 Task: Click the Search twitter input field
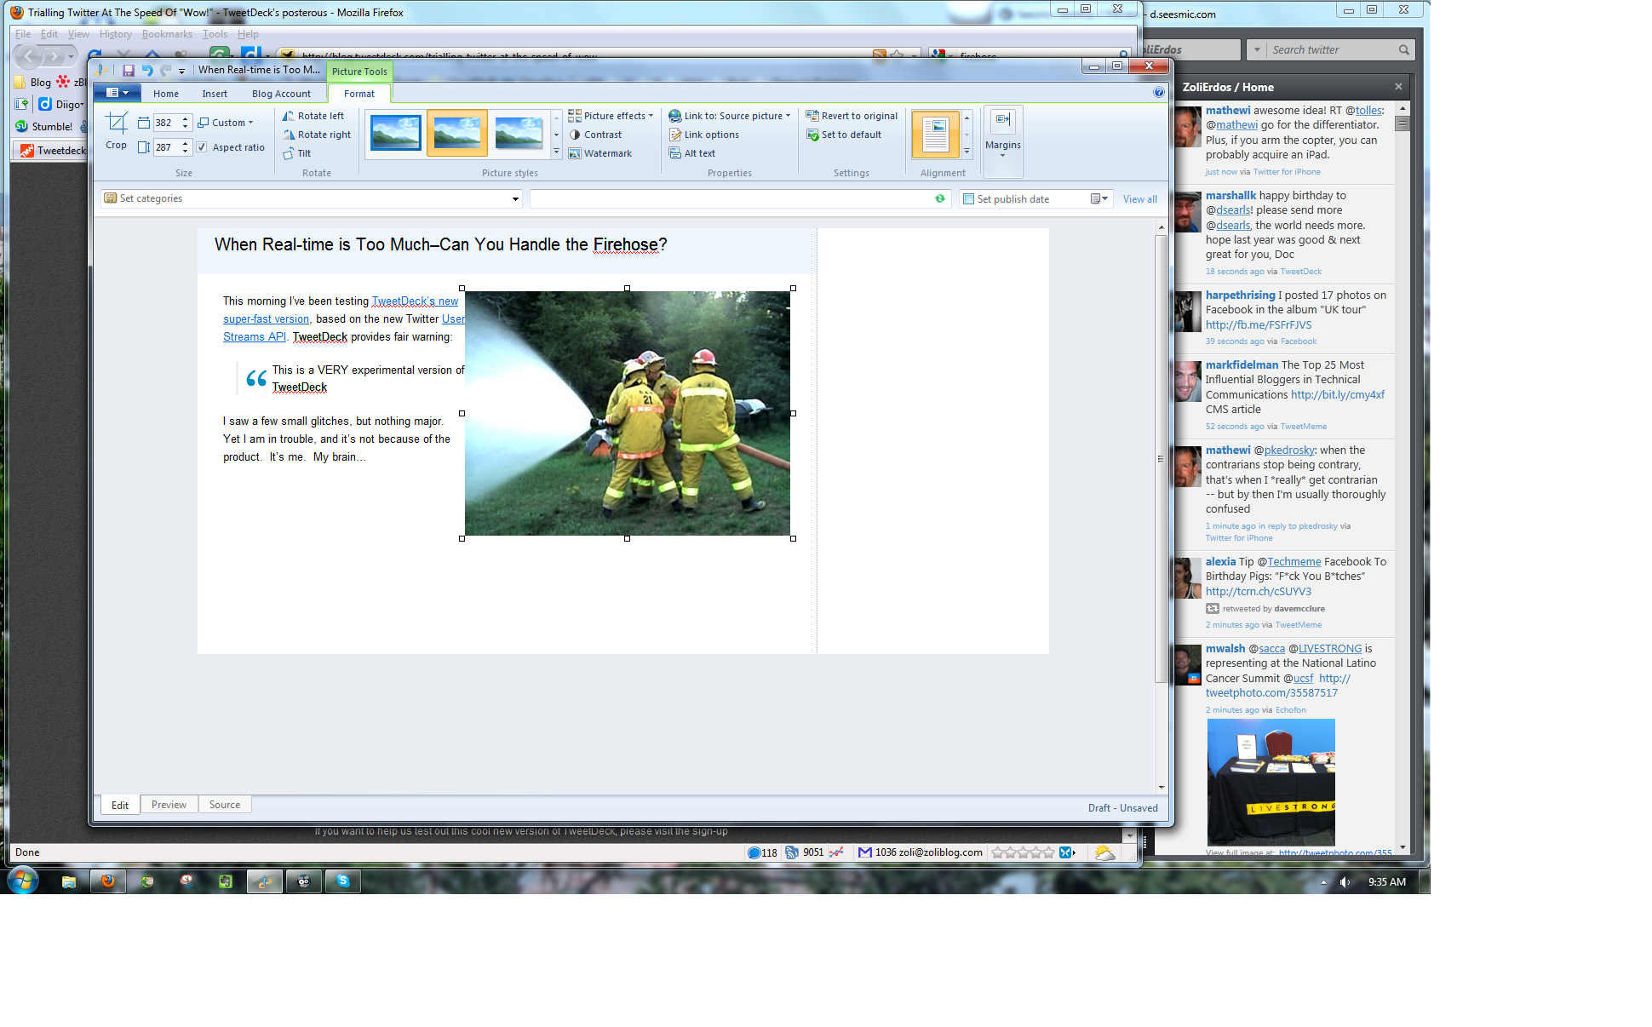pos(1332,50)
